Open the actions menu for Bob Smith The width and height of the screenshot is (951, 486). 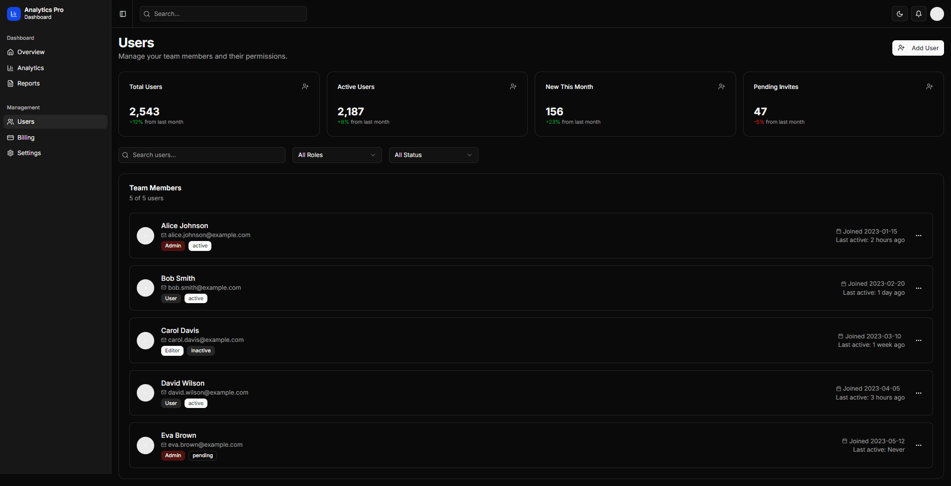(x=918, y=288)
